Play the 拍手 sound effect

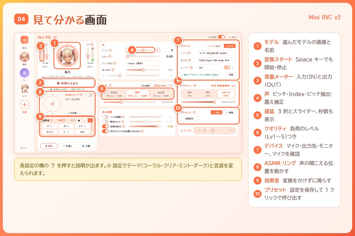click(x=83, y=132)
